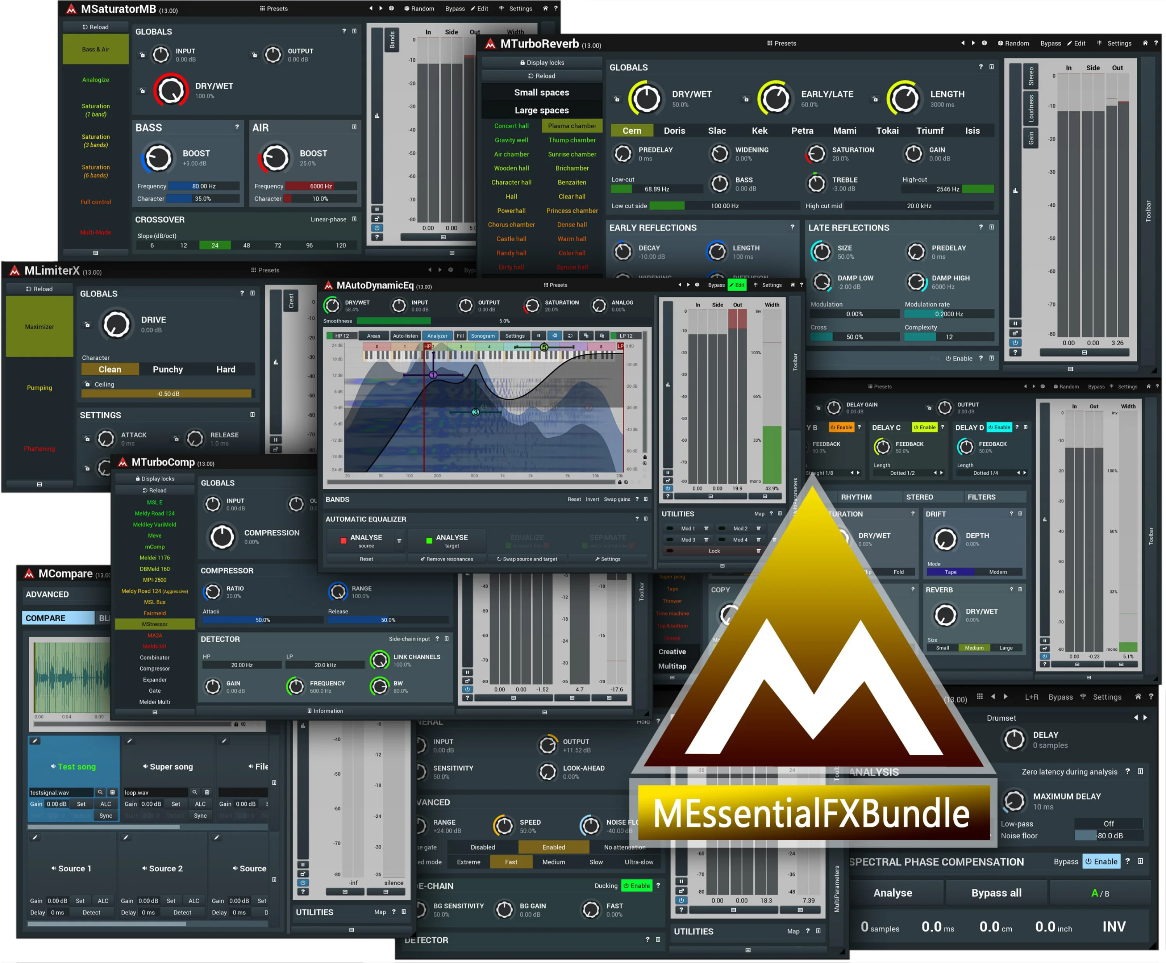Toggle Enable in Spectral Phase Compensation

click(1101, 862)
